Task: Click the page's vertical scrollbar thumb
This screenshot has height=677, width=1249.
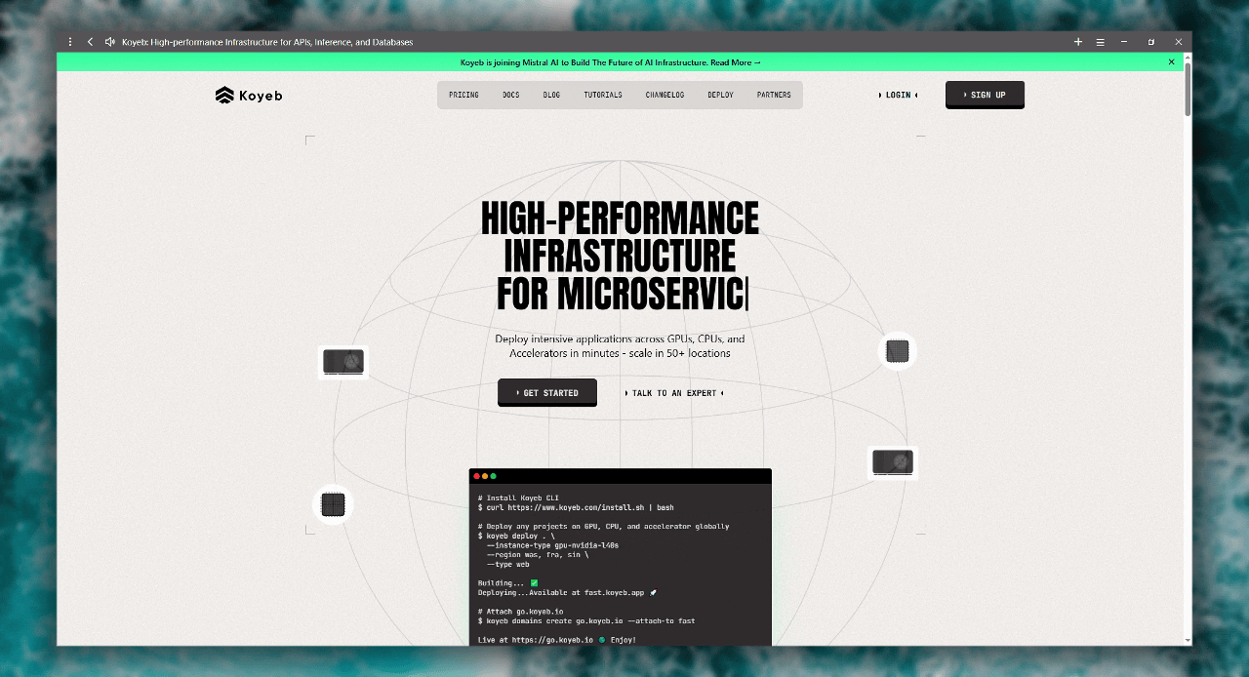Action: [1188, 90]
